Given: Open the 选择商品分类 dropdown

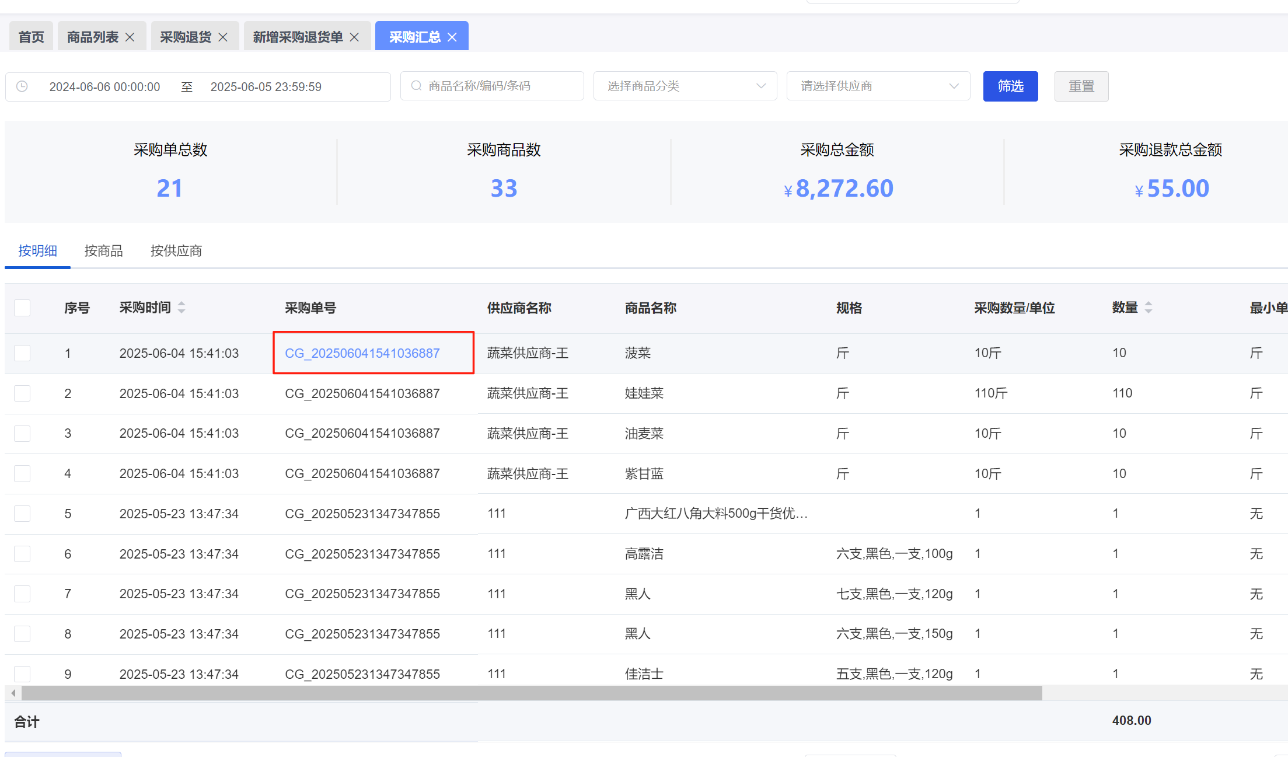Looking at the screenshot, I should 685,86.
